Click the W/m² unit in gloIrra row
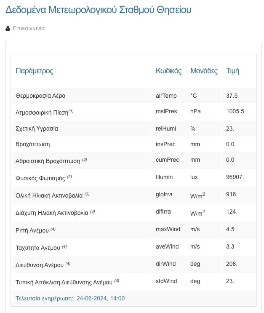Viewport: 264px width, 313px height. (197, 195)
